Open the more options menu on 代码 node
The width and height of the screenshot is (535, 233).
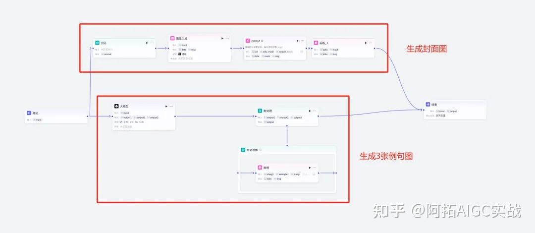coord(152,43)
